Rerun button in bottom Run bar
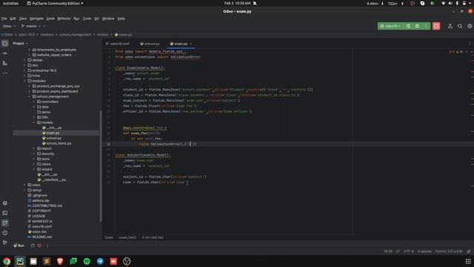Viewport: 474px width, 267px height. coord(33,245)
